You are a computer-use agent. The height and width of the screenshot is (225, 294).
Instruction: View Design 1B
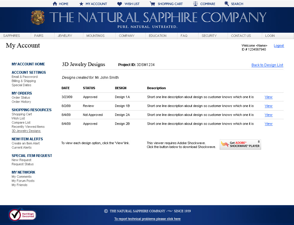[x=268, y=106]
